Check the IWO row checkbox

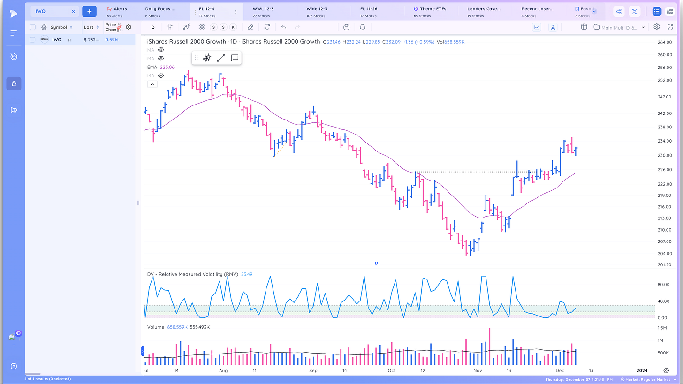pyautogui.click(x=33, y=40)
